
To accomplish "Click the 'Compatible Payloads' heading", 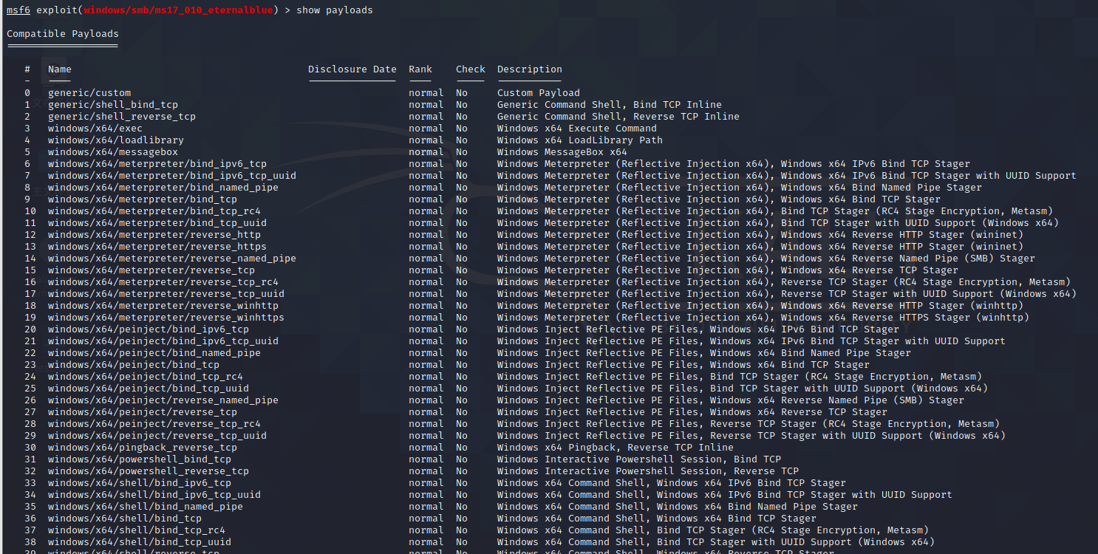I will pyautogui.click(x=63, y=34).
